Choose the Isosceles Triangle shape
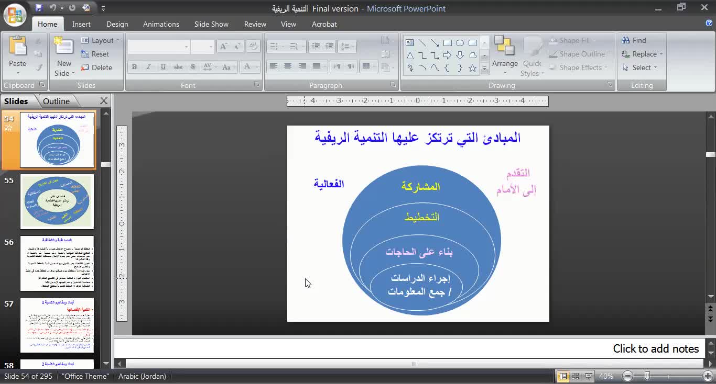 410,55
